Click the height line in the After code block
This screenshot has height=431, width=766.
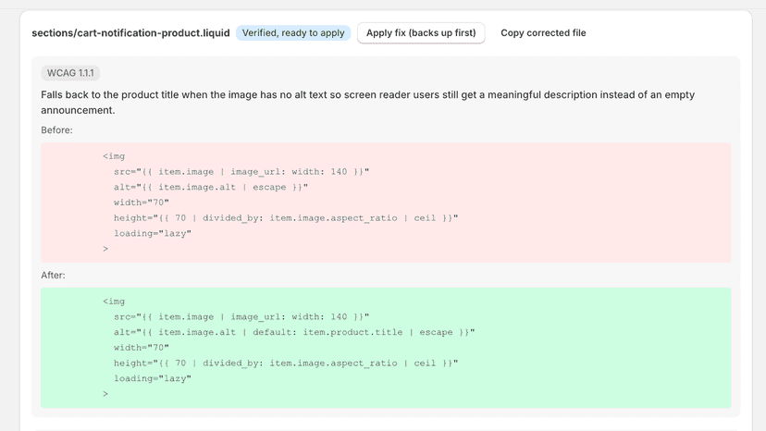[x=286, y=363]
